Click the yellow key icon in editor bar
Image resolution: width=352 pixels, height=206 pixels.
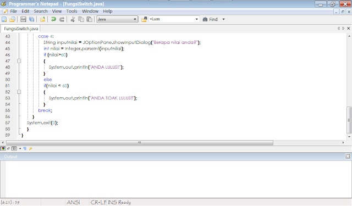click(31, 148)
